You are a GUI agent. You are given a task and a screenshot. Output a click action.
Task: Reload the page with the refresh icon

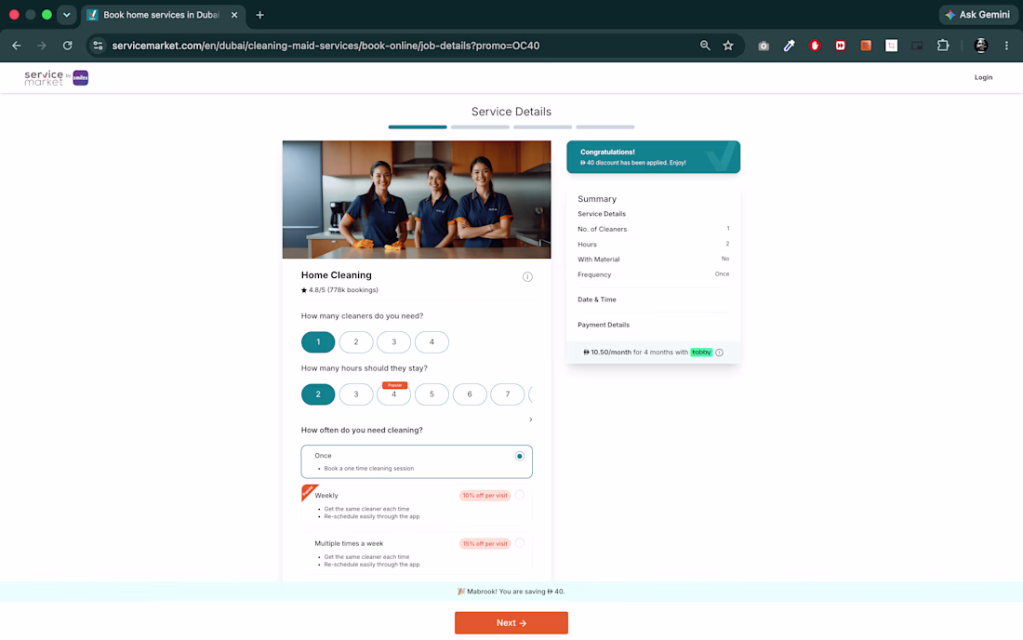point(67,46)
